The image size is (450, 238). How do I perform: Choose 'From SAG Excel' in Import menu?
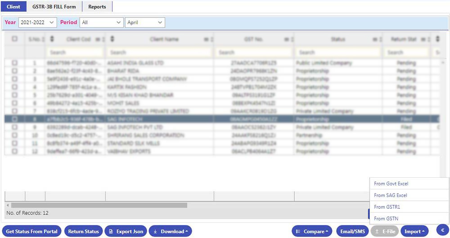[391, 195]
